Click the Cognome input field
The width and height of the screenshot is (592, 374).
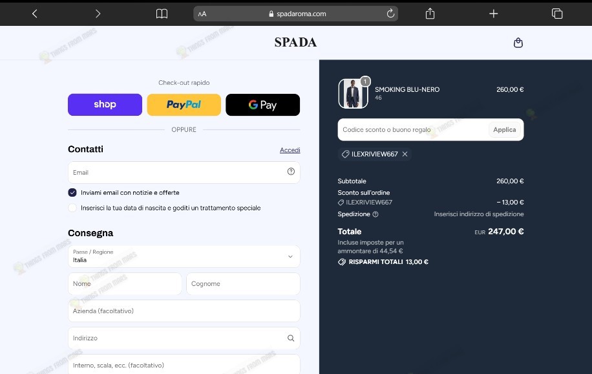(x=243, y=283)
